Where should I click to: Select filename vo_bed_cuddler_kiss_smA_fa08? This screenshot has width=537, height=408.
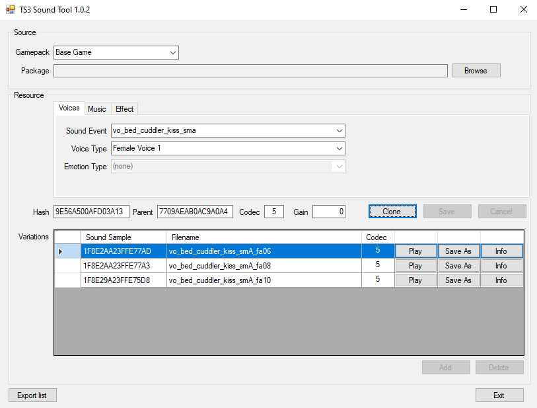pos(264,266)
